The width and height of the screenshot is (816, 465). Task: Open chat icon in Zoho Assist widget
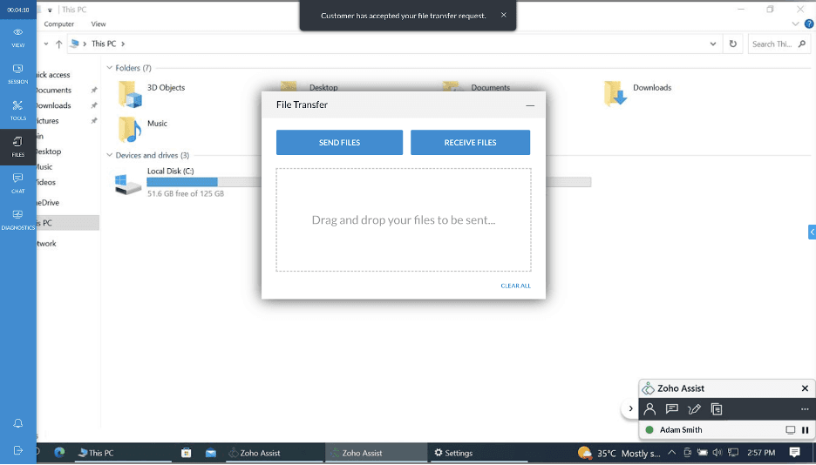[672, 409]
